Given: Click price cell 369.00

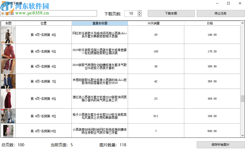Looking at the screenshot, I should click(212, 99).
